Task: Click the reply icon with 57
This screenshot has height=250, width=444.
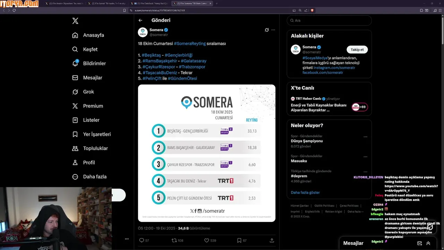Action: (142, 240)
